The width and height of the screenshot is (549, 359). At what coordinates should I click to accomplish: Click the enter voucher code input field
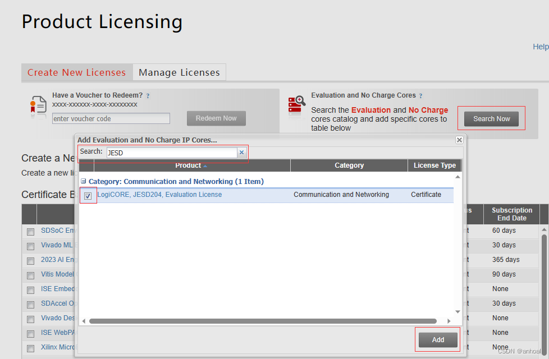point(111,118)
